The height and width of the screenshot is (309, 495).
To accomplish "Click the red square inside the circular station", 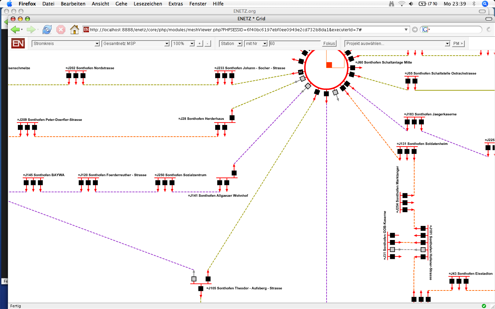I will tap(329, 65).
